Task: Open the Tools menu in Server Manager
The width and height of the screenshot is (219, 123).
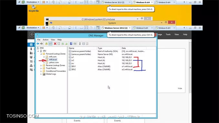Action: (168, 34)
